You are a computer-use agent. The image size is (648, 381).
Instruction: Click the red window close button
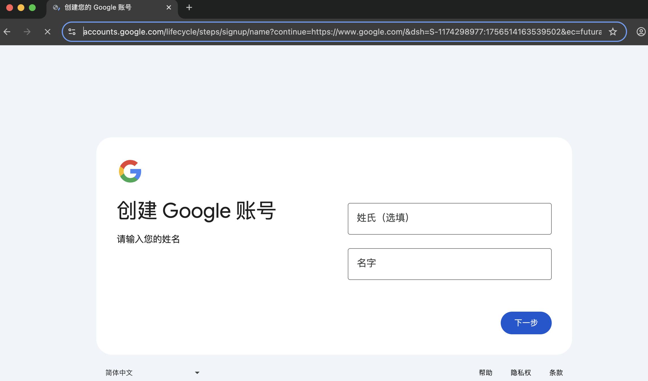pos(10,8)
